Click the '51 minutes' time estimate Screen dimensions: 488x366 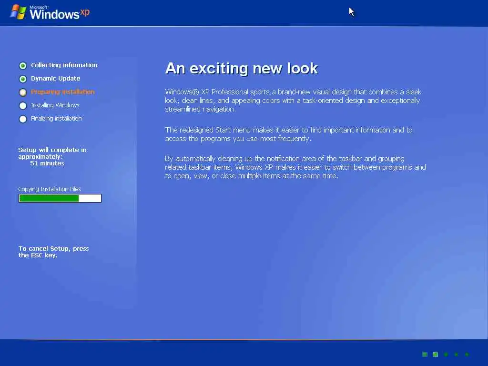tap(47, 163)
